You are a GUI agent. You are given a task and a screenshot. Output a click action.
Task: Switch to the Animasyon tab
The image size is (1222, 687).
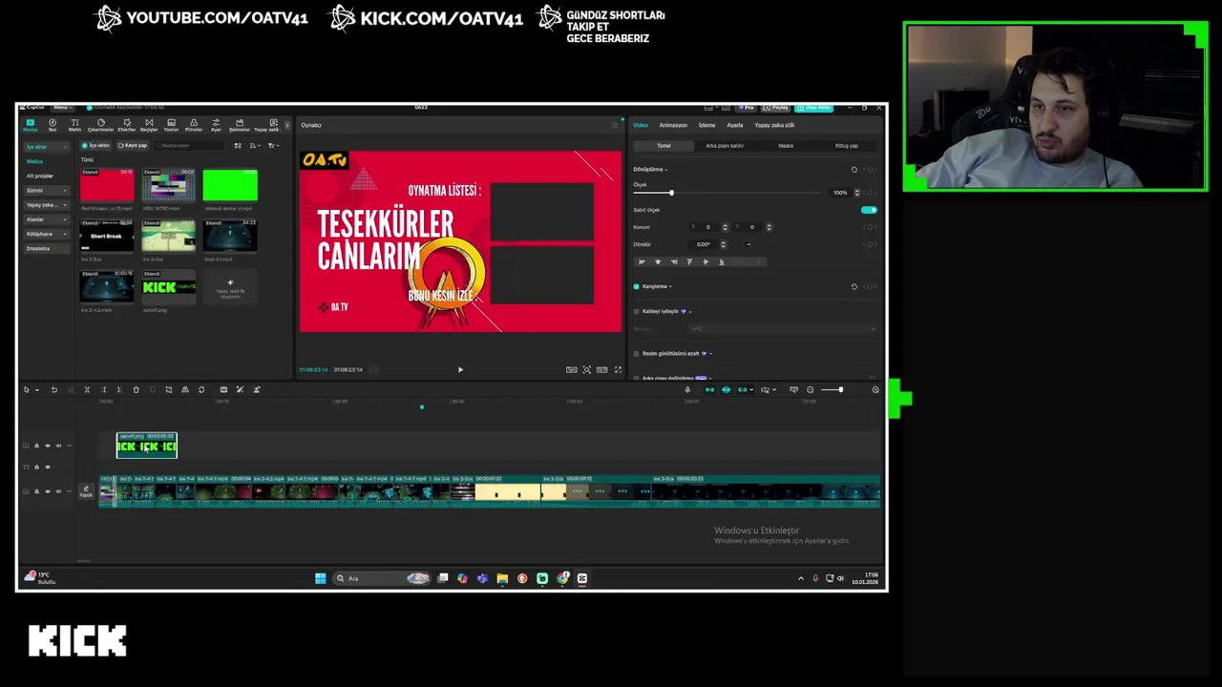673,125
